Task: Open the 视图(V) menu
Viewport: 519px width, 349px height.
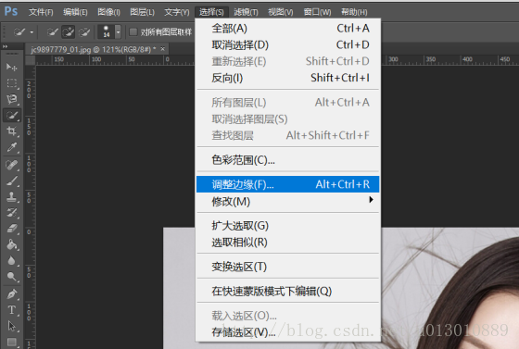Action: pyautogui.click(x=280, y=12)
